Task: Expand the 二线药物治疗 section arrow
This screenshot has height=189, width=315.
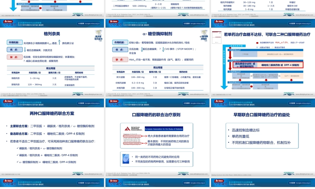Action: click(x=231, y=57)
